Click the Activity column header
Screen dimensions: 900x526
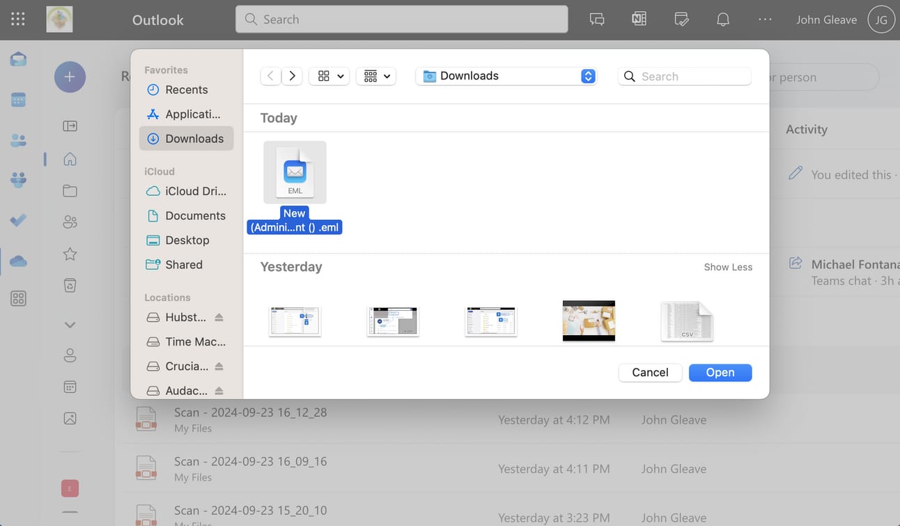807,129
